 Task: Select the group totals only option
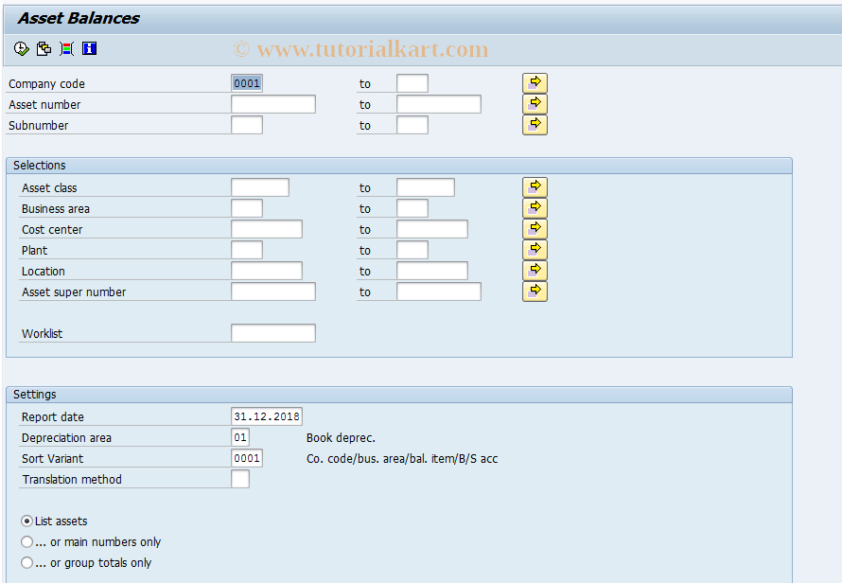click(x=27, y=562)
